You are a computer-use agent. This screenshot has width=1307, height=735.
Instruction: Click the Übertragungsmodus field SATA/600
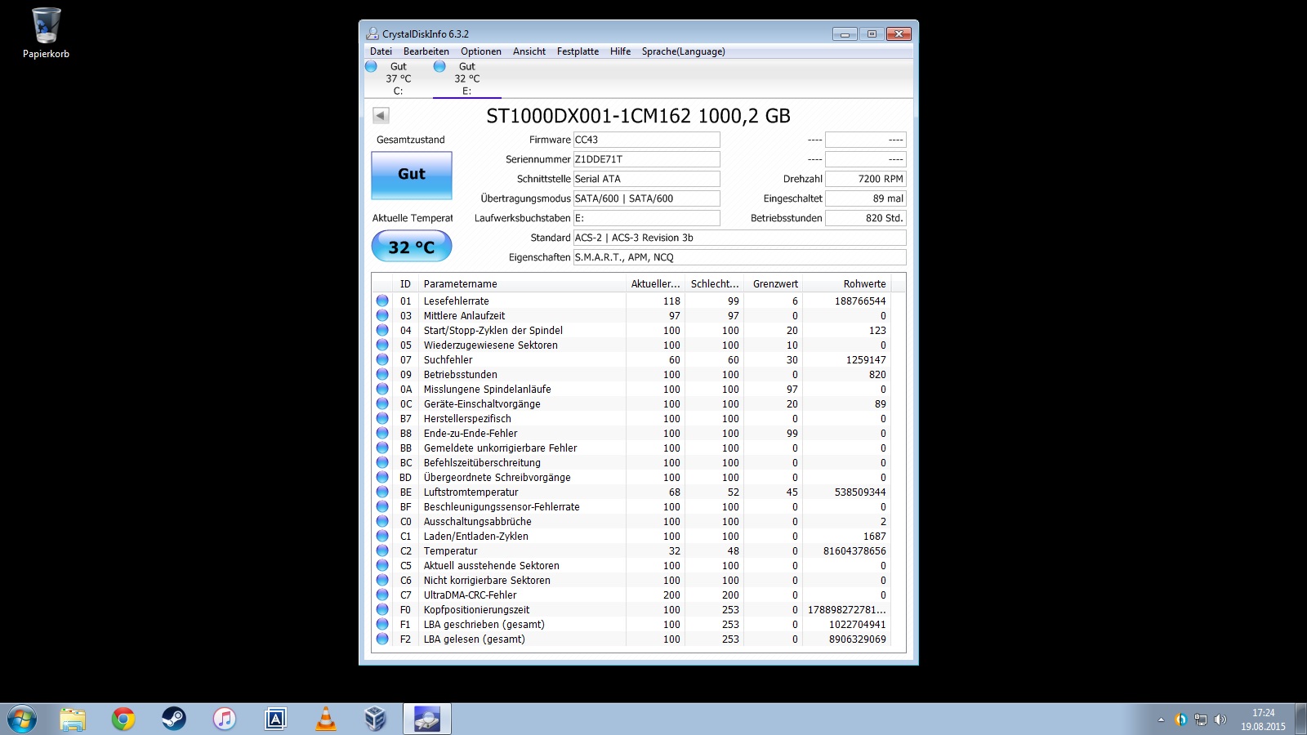click(x=646, y=198)
